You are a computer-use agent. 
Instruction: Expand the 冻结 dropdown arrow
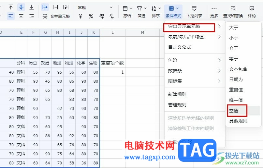[x=131, y=8]
